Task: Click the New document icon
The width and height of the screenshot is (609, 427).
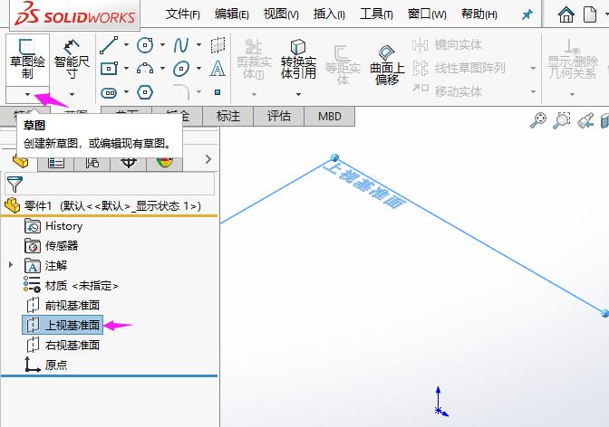Action: click(590, 15)
